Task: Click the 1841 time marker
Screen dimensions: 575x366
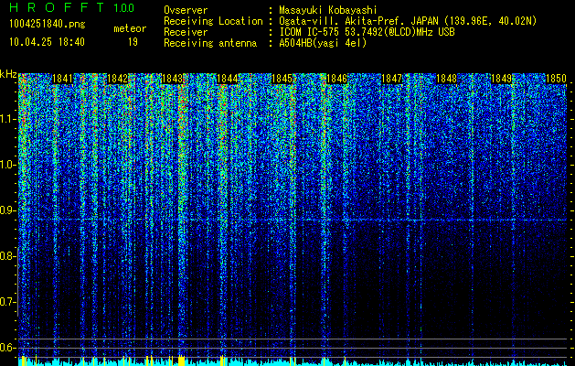Action: click(x=63, y=79)
